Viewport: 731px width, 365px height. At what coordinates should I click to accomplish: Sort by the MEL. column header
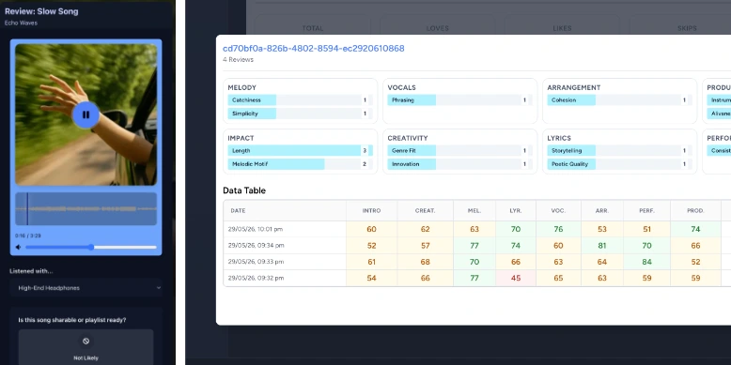[x=474, y=211]
